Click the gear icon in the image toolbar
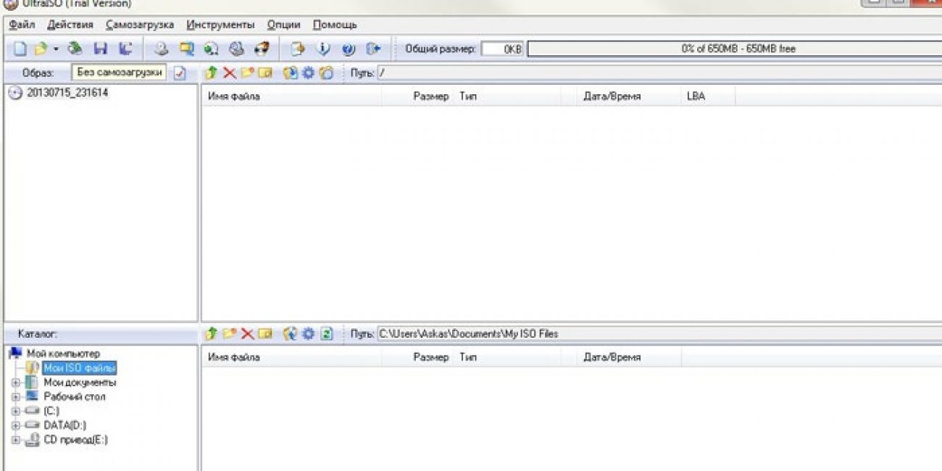 308,73
